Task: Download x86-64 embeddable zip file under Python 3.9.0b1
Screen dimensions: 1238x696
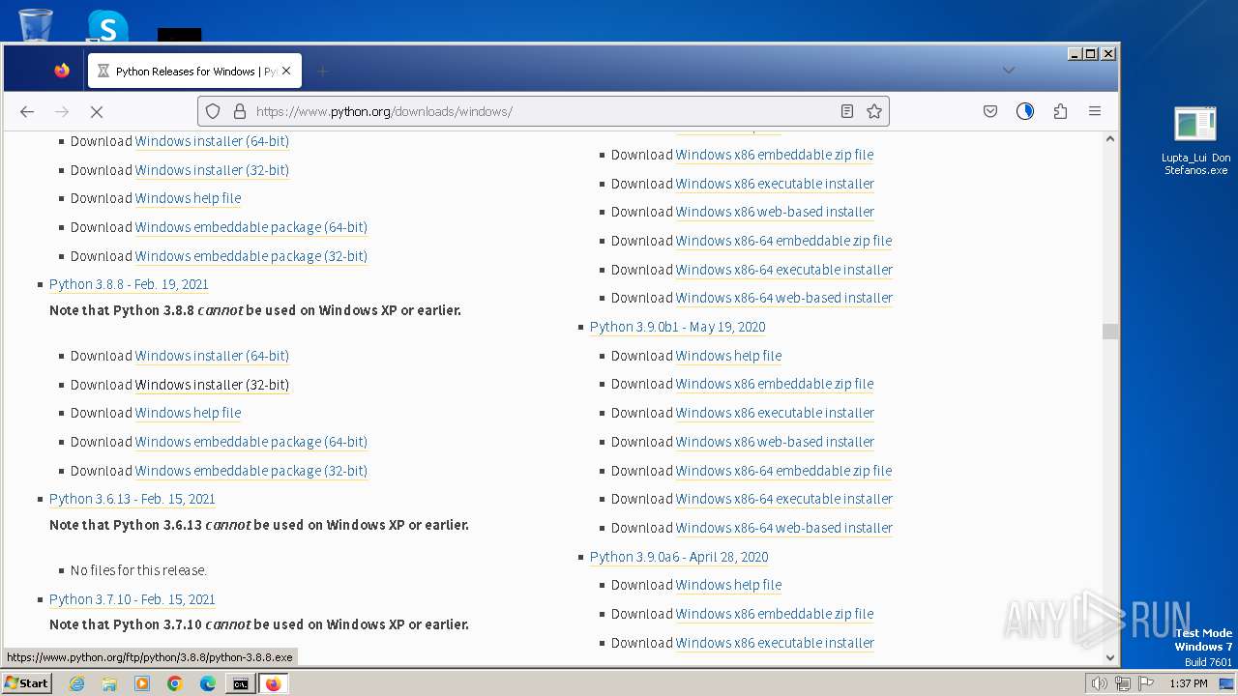Action: click(783, 471)
